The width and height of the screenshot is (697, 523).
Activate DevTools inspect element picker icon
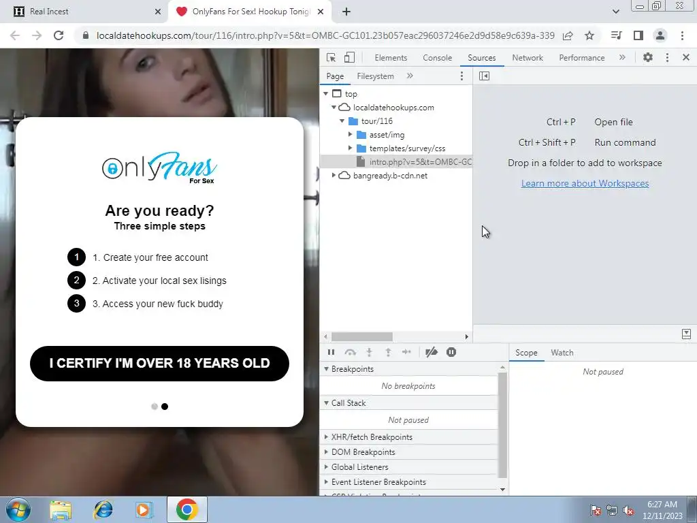pos(331,57)
